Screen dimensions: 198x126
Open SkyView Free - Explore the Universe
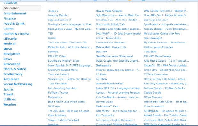(x=69, y=79)
